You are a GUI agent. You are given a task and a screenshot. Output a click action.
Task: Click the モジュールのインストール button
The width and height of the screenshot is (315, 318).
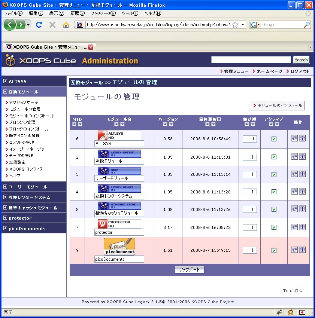click(x=278, y=106)
